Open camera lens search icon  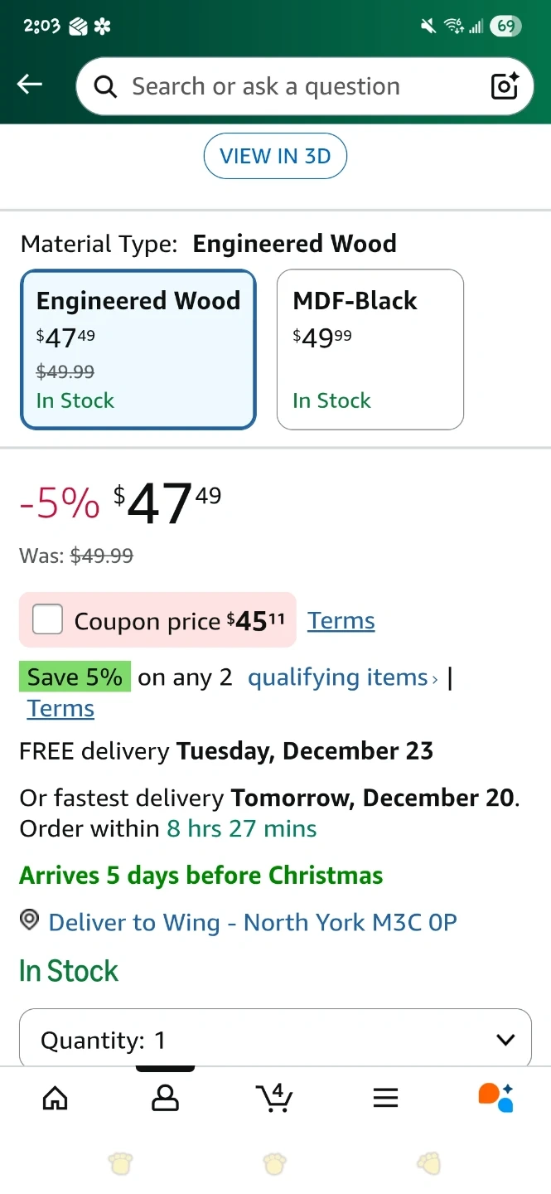click(x=505, y=86)
